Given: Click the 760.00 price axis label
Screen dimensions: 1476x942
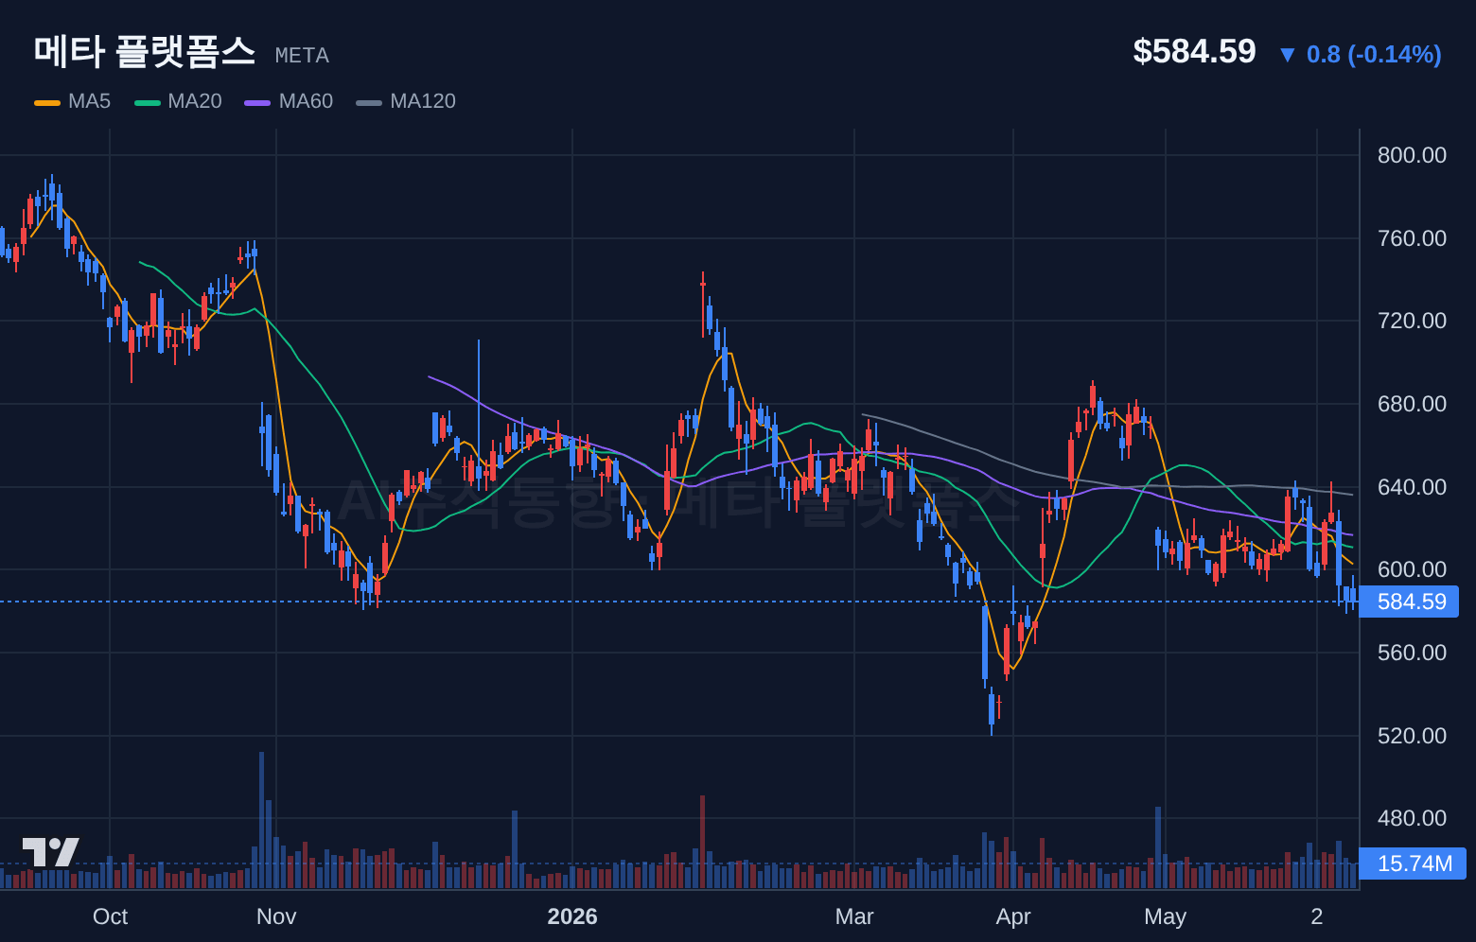Looking at the screenshot, I should 1412,238.
